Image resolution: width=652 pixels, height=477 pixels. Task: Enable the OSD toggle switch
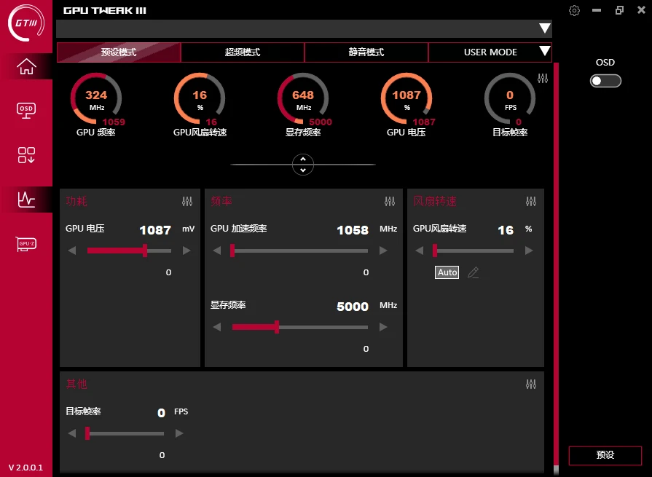coord(605,81)
